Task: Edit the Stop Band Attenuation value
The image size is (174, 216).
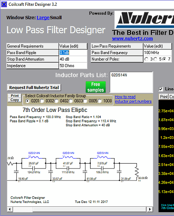Action: (x=73, y=59)
